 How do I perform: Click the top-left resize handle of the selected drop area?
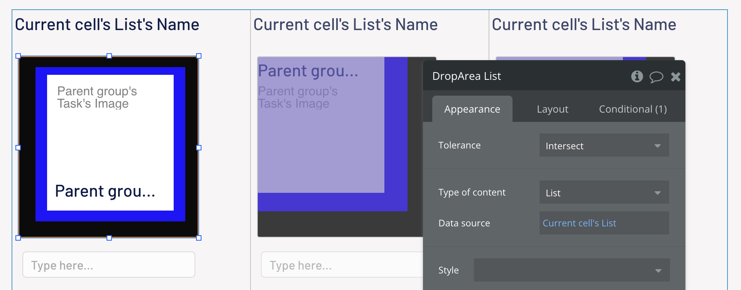point(18,56)
